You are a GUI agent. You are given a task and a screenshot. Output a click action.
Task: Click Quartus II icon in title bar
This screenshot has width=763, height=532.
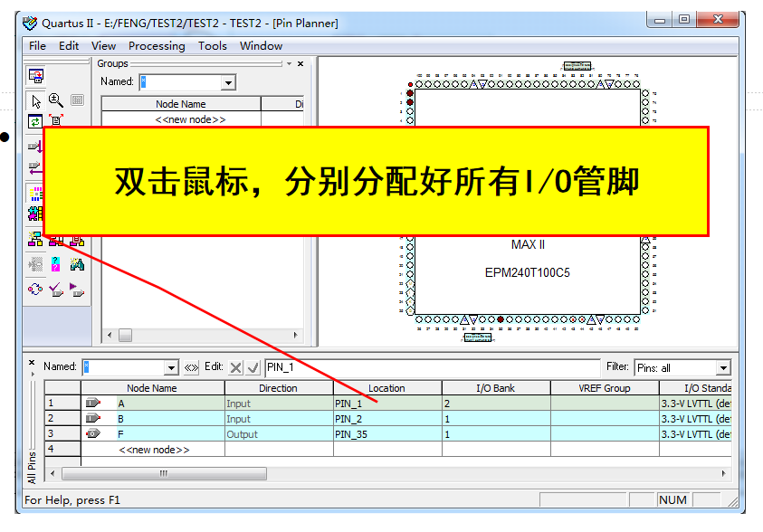coord(30,23)
